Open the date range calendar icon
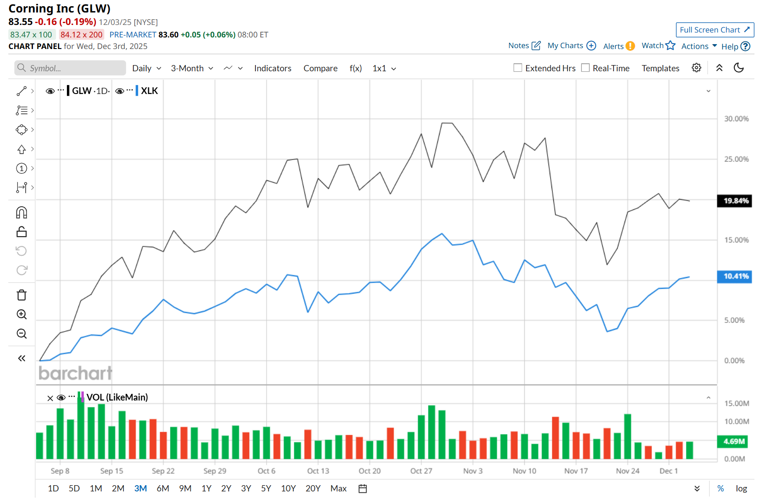 (x=363, y=489)
